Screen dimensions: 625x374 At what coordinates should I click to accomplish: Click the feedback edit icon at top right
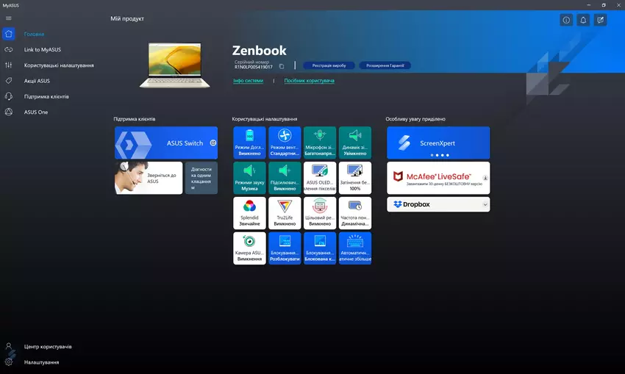tap(601, 20)
